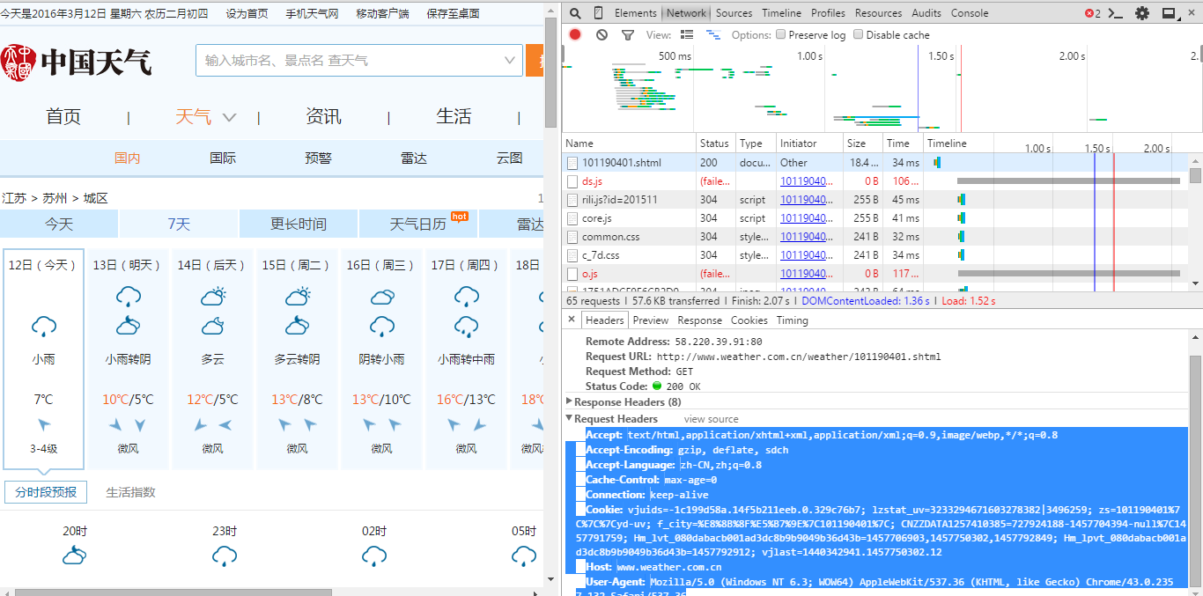Toggle the overview waterfall view icon
Image resolution: width=1203 pixels, height=596 pixels.
point(713,35)
